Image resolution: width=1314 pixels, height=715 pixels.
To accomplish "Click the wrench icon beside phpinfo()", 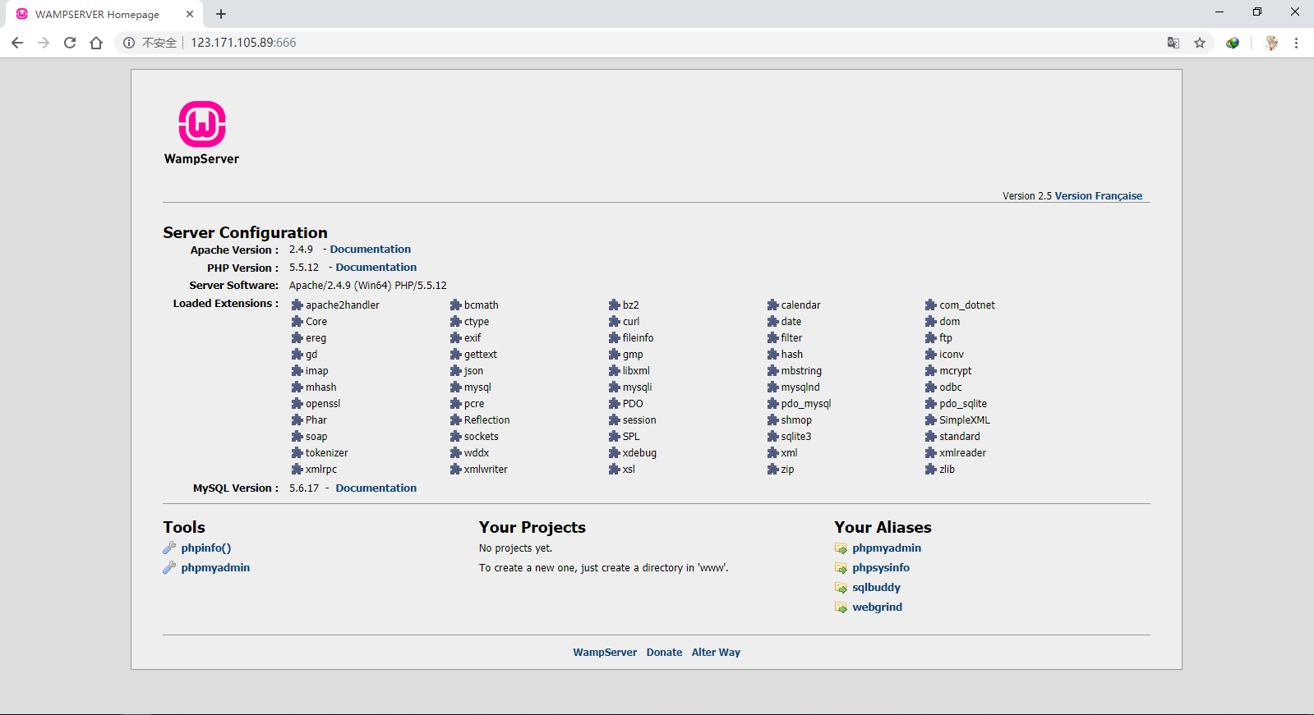I will tap(169, 548).
